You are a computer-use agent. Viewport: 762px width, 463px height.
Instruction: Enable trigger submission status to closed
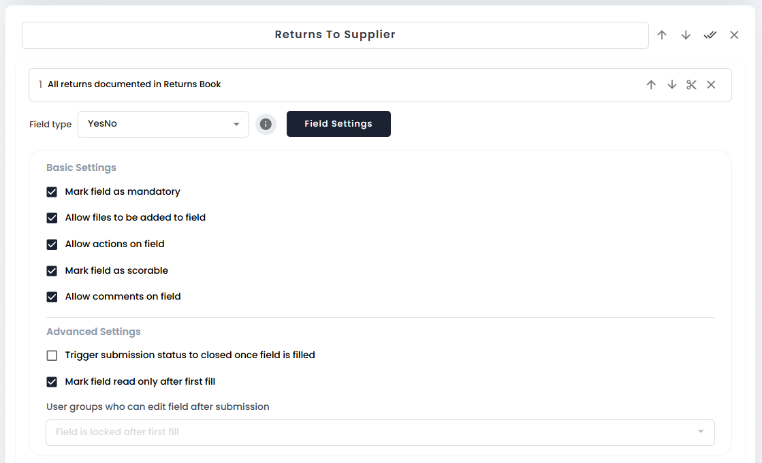[x=52, y=355]
